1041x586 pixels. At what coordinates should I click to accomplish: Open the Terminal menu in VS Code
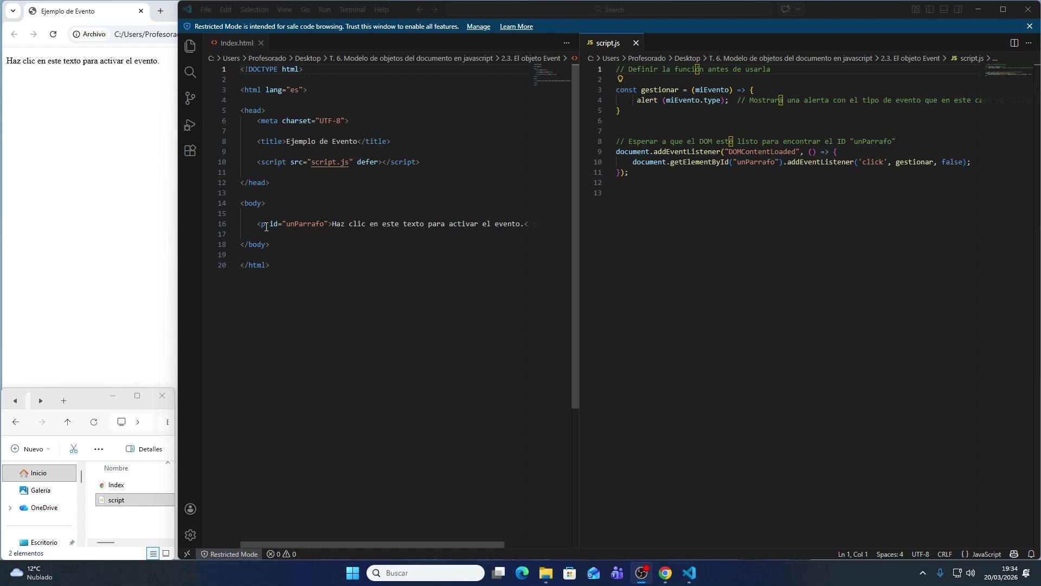tap(352, 9)
